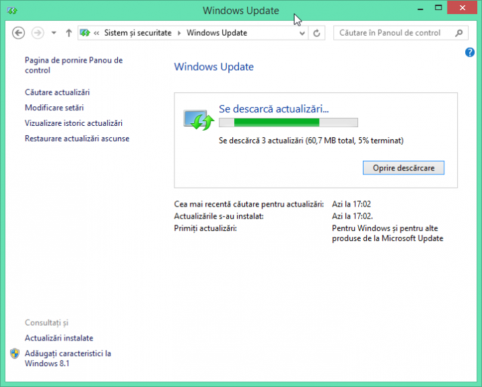Screen dimensions: 482x387
Task: Open help with the blue question mark
Action: click(x=470, y=52)
